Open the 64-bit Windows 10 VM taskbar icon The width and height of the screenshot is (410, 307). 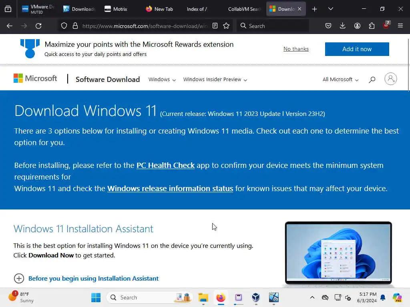click(274, 297)
